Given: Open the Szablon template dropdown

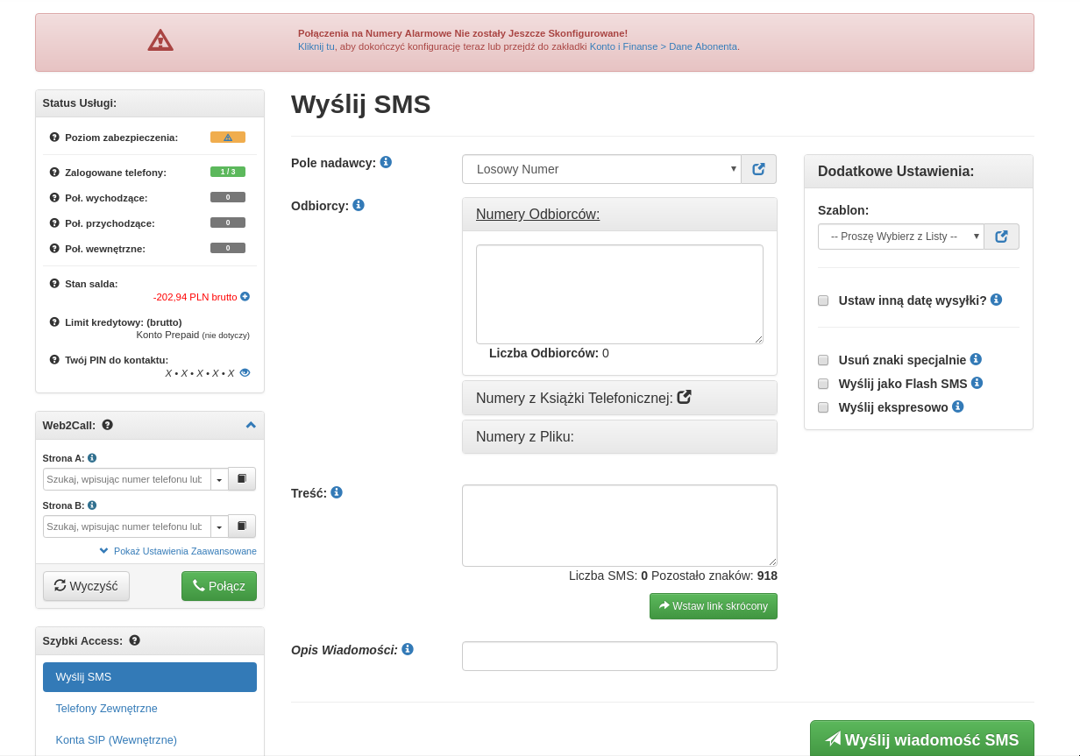Looking at the screenshot, I should click(900, 237).
